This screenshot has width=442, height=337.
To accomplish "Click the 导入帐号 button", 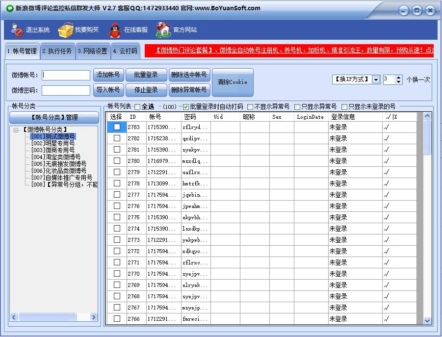I will point(108,90).
